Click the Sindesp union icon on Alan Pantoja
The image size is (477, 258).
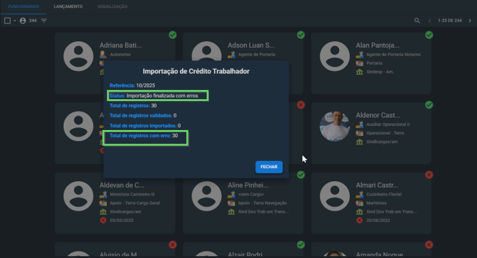(x=360, y=72)
